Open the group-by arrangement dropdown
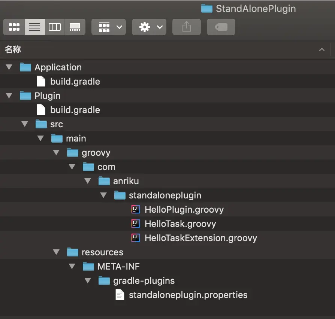This screenshot has width=335, height=319. pyautogui.click(x=109, y=27)
